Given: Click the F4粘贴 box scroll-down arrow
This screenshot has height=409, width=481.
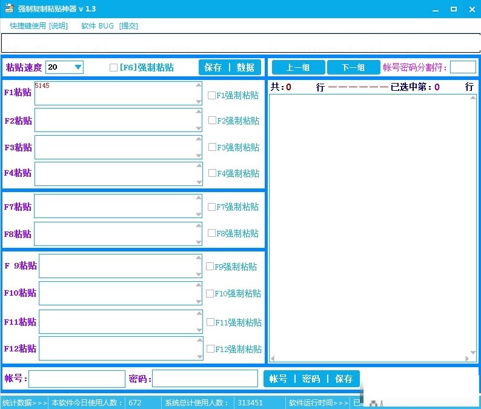Looking at the screenshot, I should pos(199,182).
